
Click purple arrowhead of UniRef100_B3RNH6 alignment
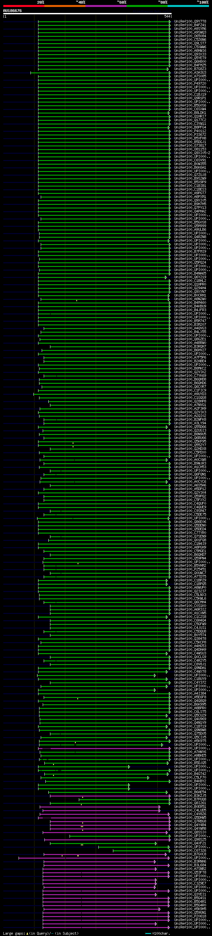(155, 862)
